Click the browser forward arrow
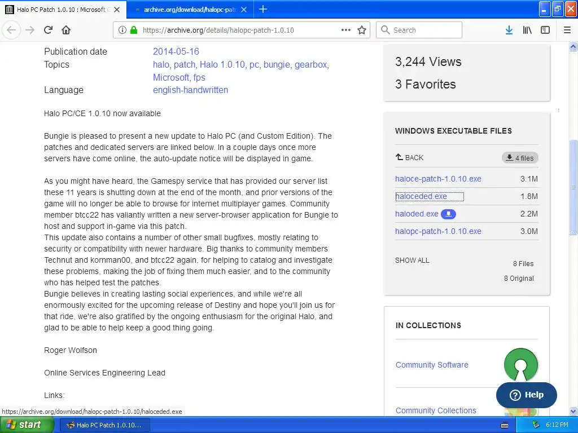This screenshot has height=433, width=578. (30, 30)
